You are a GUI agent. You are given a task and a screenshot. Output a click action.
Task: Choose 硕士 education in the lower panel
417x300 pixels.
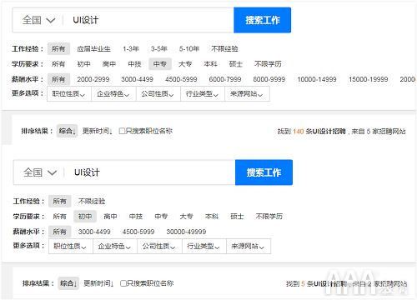[237, 217]
